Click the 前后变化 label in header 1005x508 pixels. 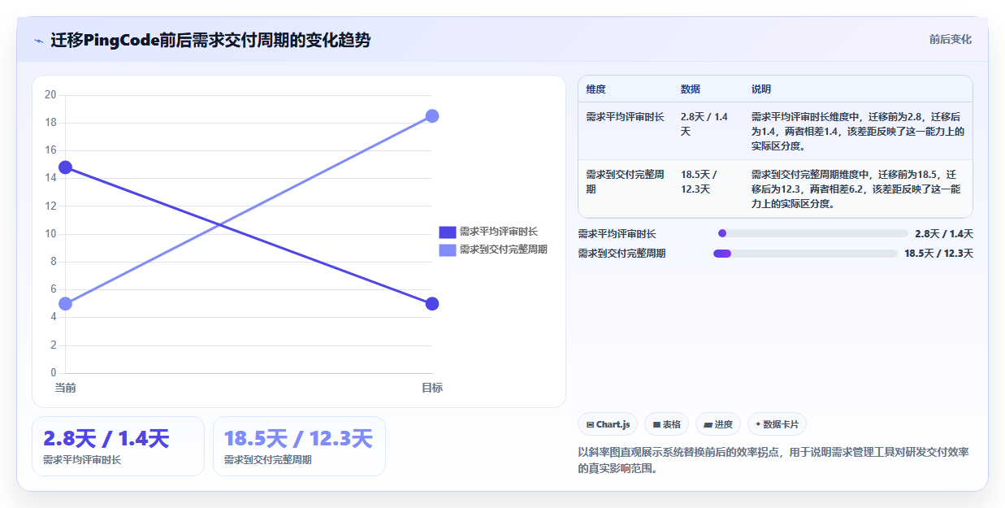tap(950, 40)
